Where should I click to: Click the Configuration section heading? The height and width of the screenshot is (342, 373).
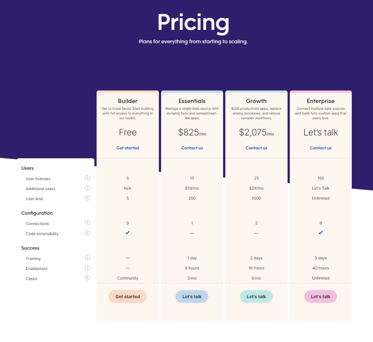[38, 213]
